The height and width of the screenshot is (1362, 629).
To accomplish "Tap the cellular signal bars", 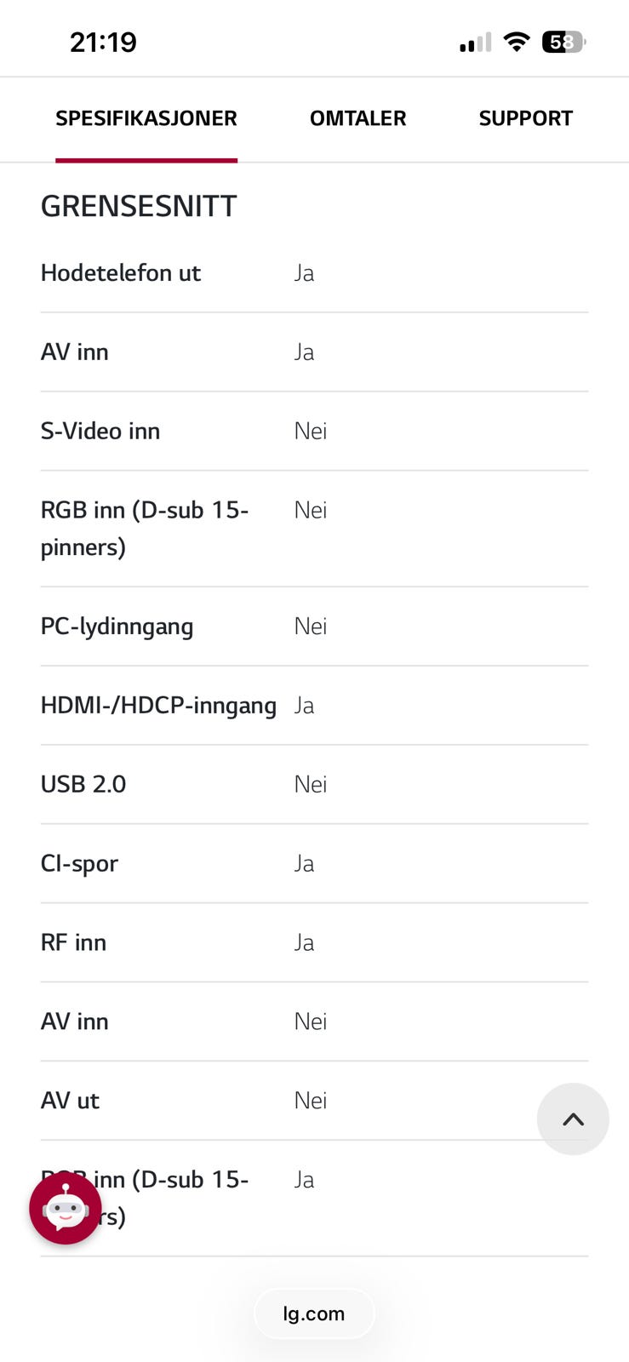I will point(475,43).
